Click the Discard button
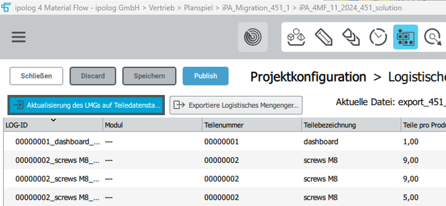Viewport: 446px width, 206px height. pos(93,76)
